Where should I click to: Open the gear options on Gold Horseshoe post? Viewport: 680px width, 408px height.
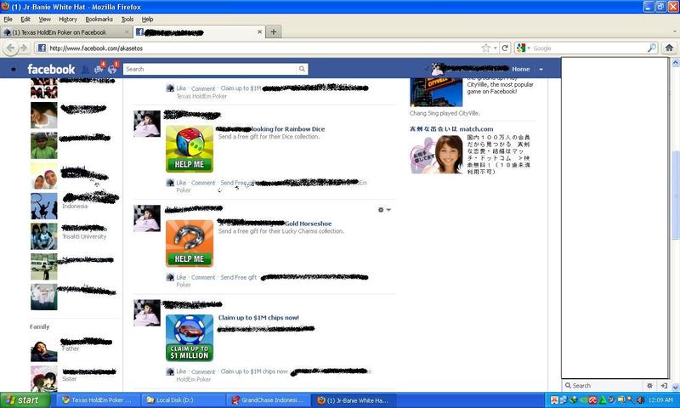pyautogui.click(x=384, y=210)
